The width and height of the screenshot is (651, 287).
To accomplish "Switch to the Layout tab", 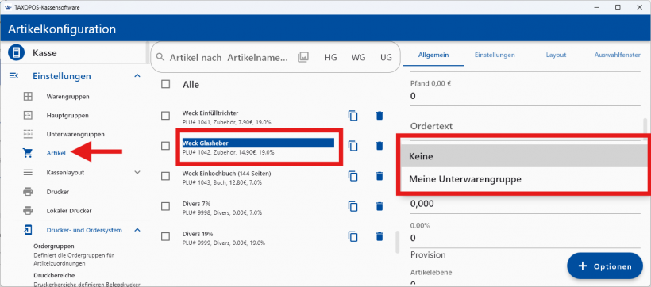I will tap(556, 55).
